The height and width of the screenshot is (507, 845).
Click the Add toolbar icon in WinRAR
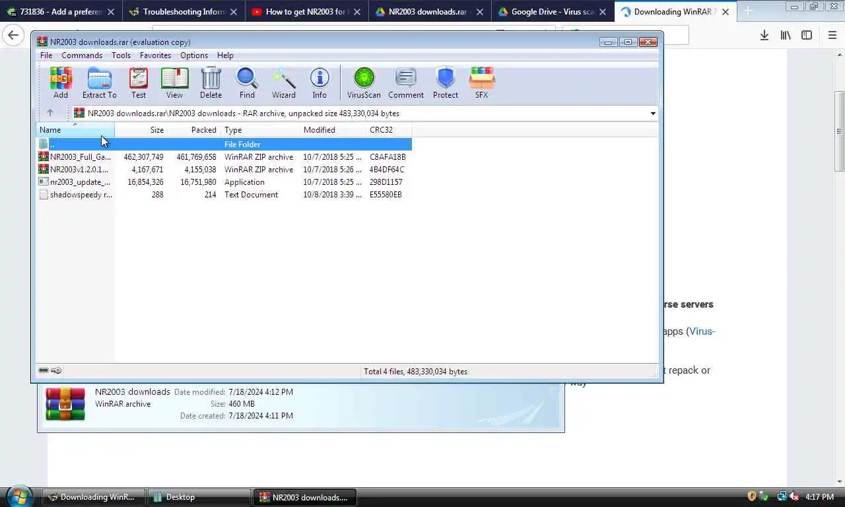(x=61, y=83)
